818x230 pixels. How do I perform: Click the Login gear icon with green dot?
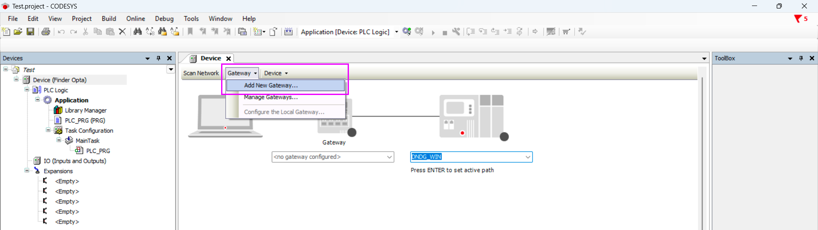point(407,32)
